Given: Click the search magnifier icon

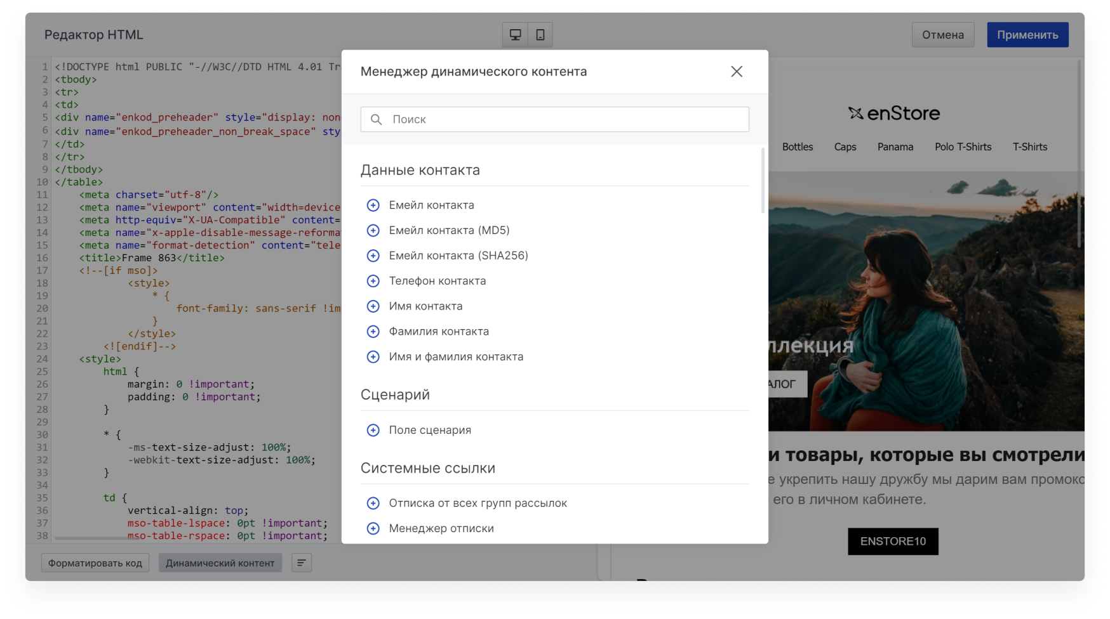Looking at the screenshot, I should (x=376, y=119).
